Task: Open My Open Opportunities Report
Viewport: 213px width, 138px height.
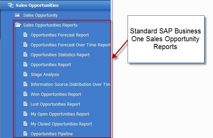Action: click(60, 114)
